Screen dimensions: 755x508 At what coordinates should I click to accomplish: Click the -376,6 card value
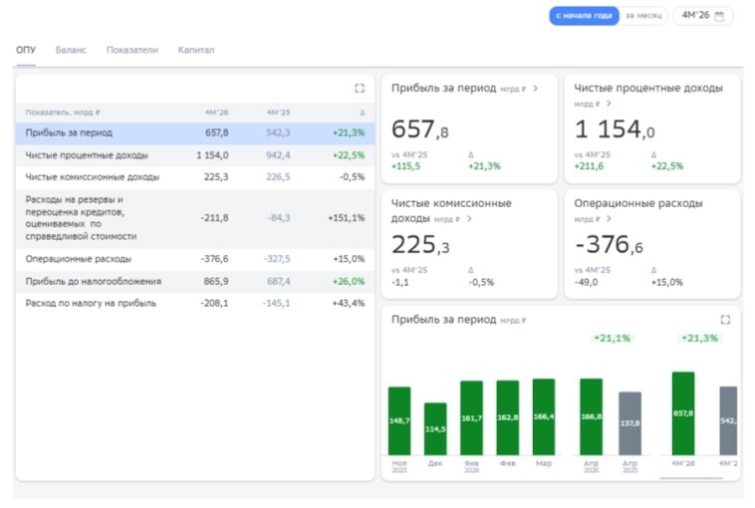(x=610, y=245)
